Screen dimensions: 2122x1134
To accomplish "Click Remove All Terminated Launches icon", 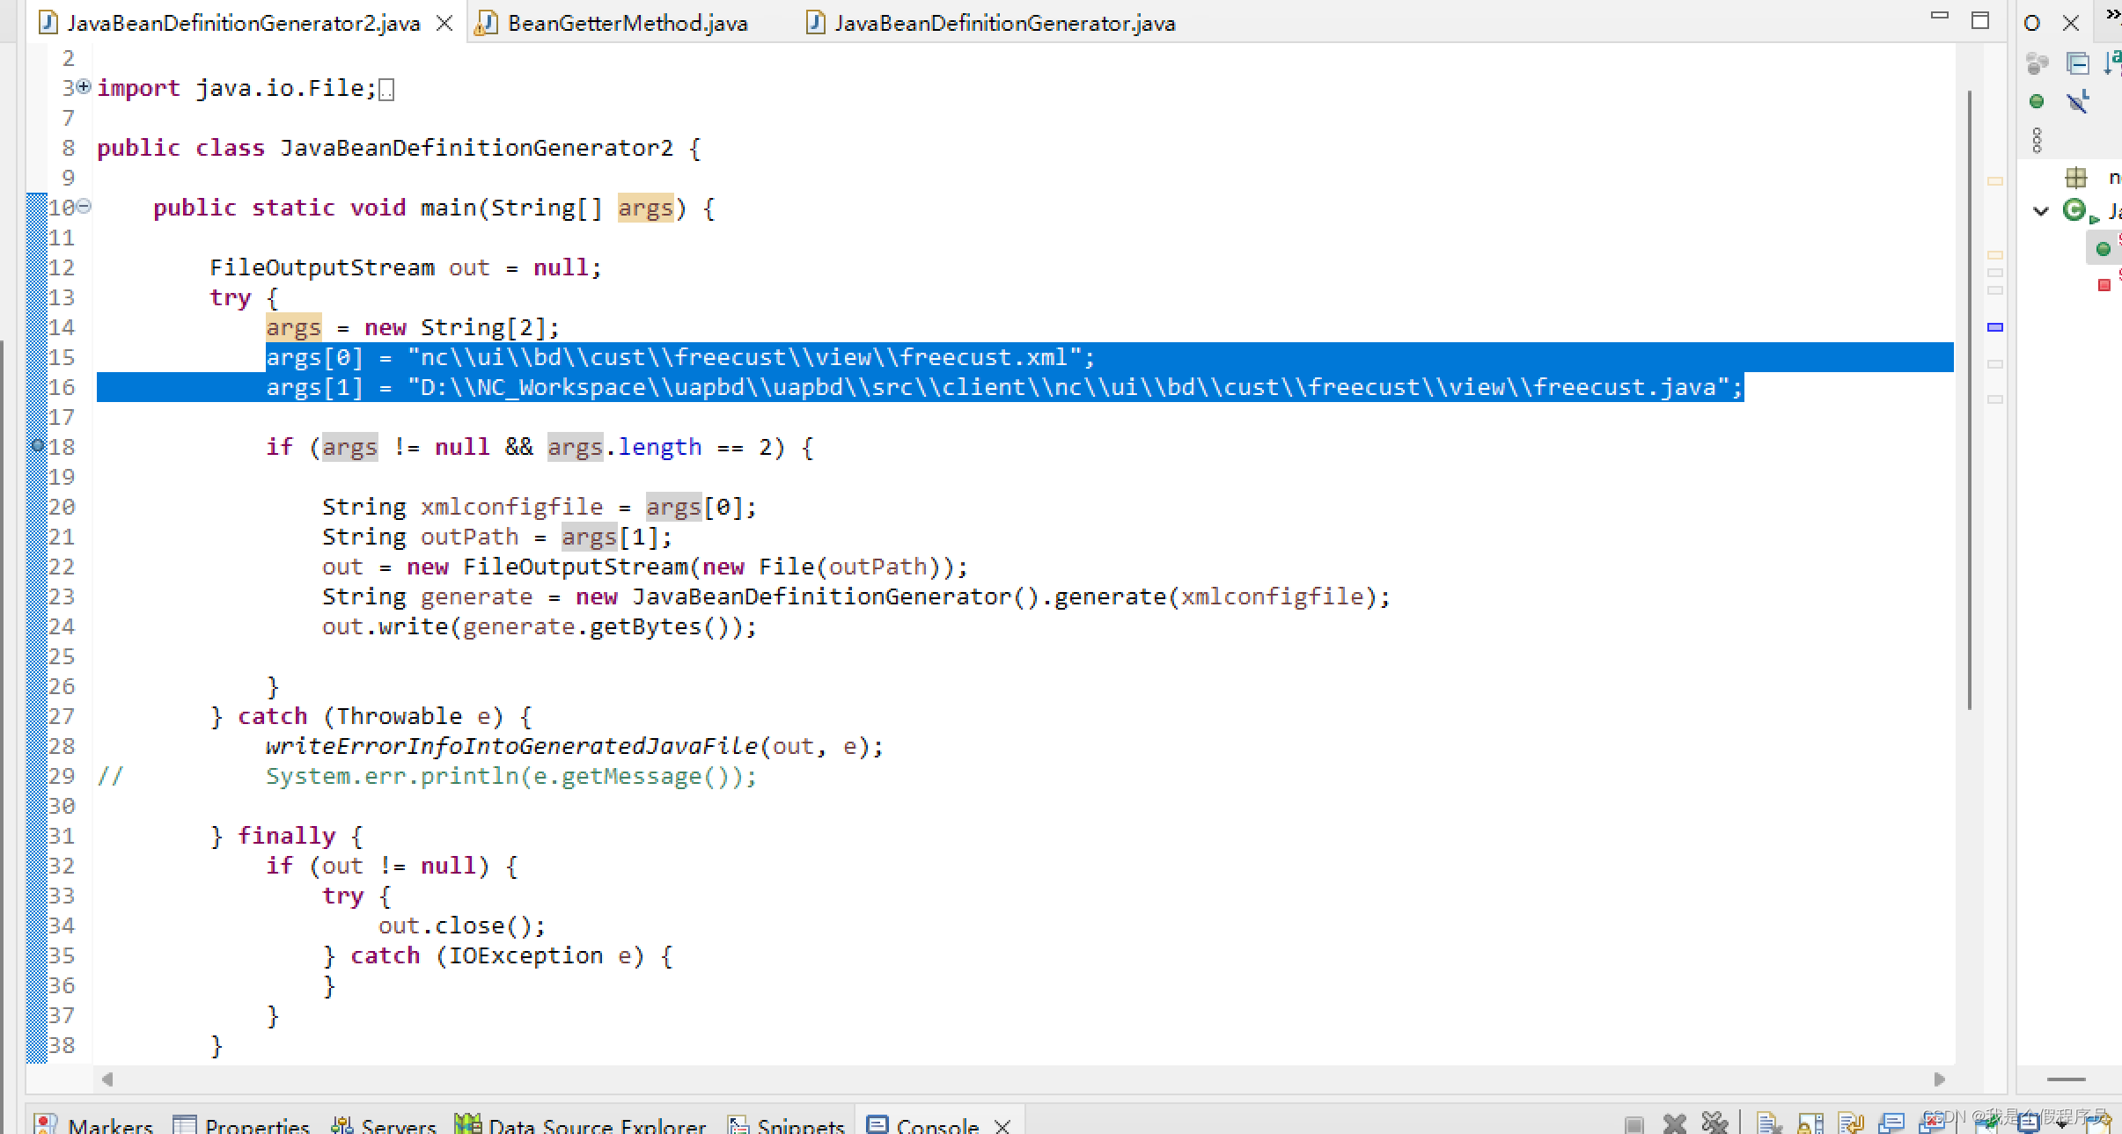I will [1714, 1123].
